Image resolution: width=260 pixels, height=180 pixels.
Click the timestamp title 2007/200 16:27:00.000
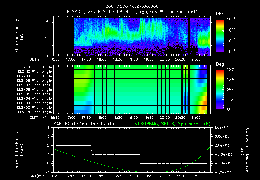(132, 6)
